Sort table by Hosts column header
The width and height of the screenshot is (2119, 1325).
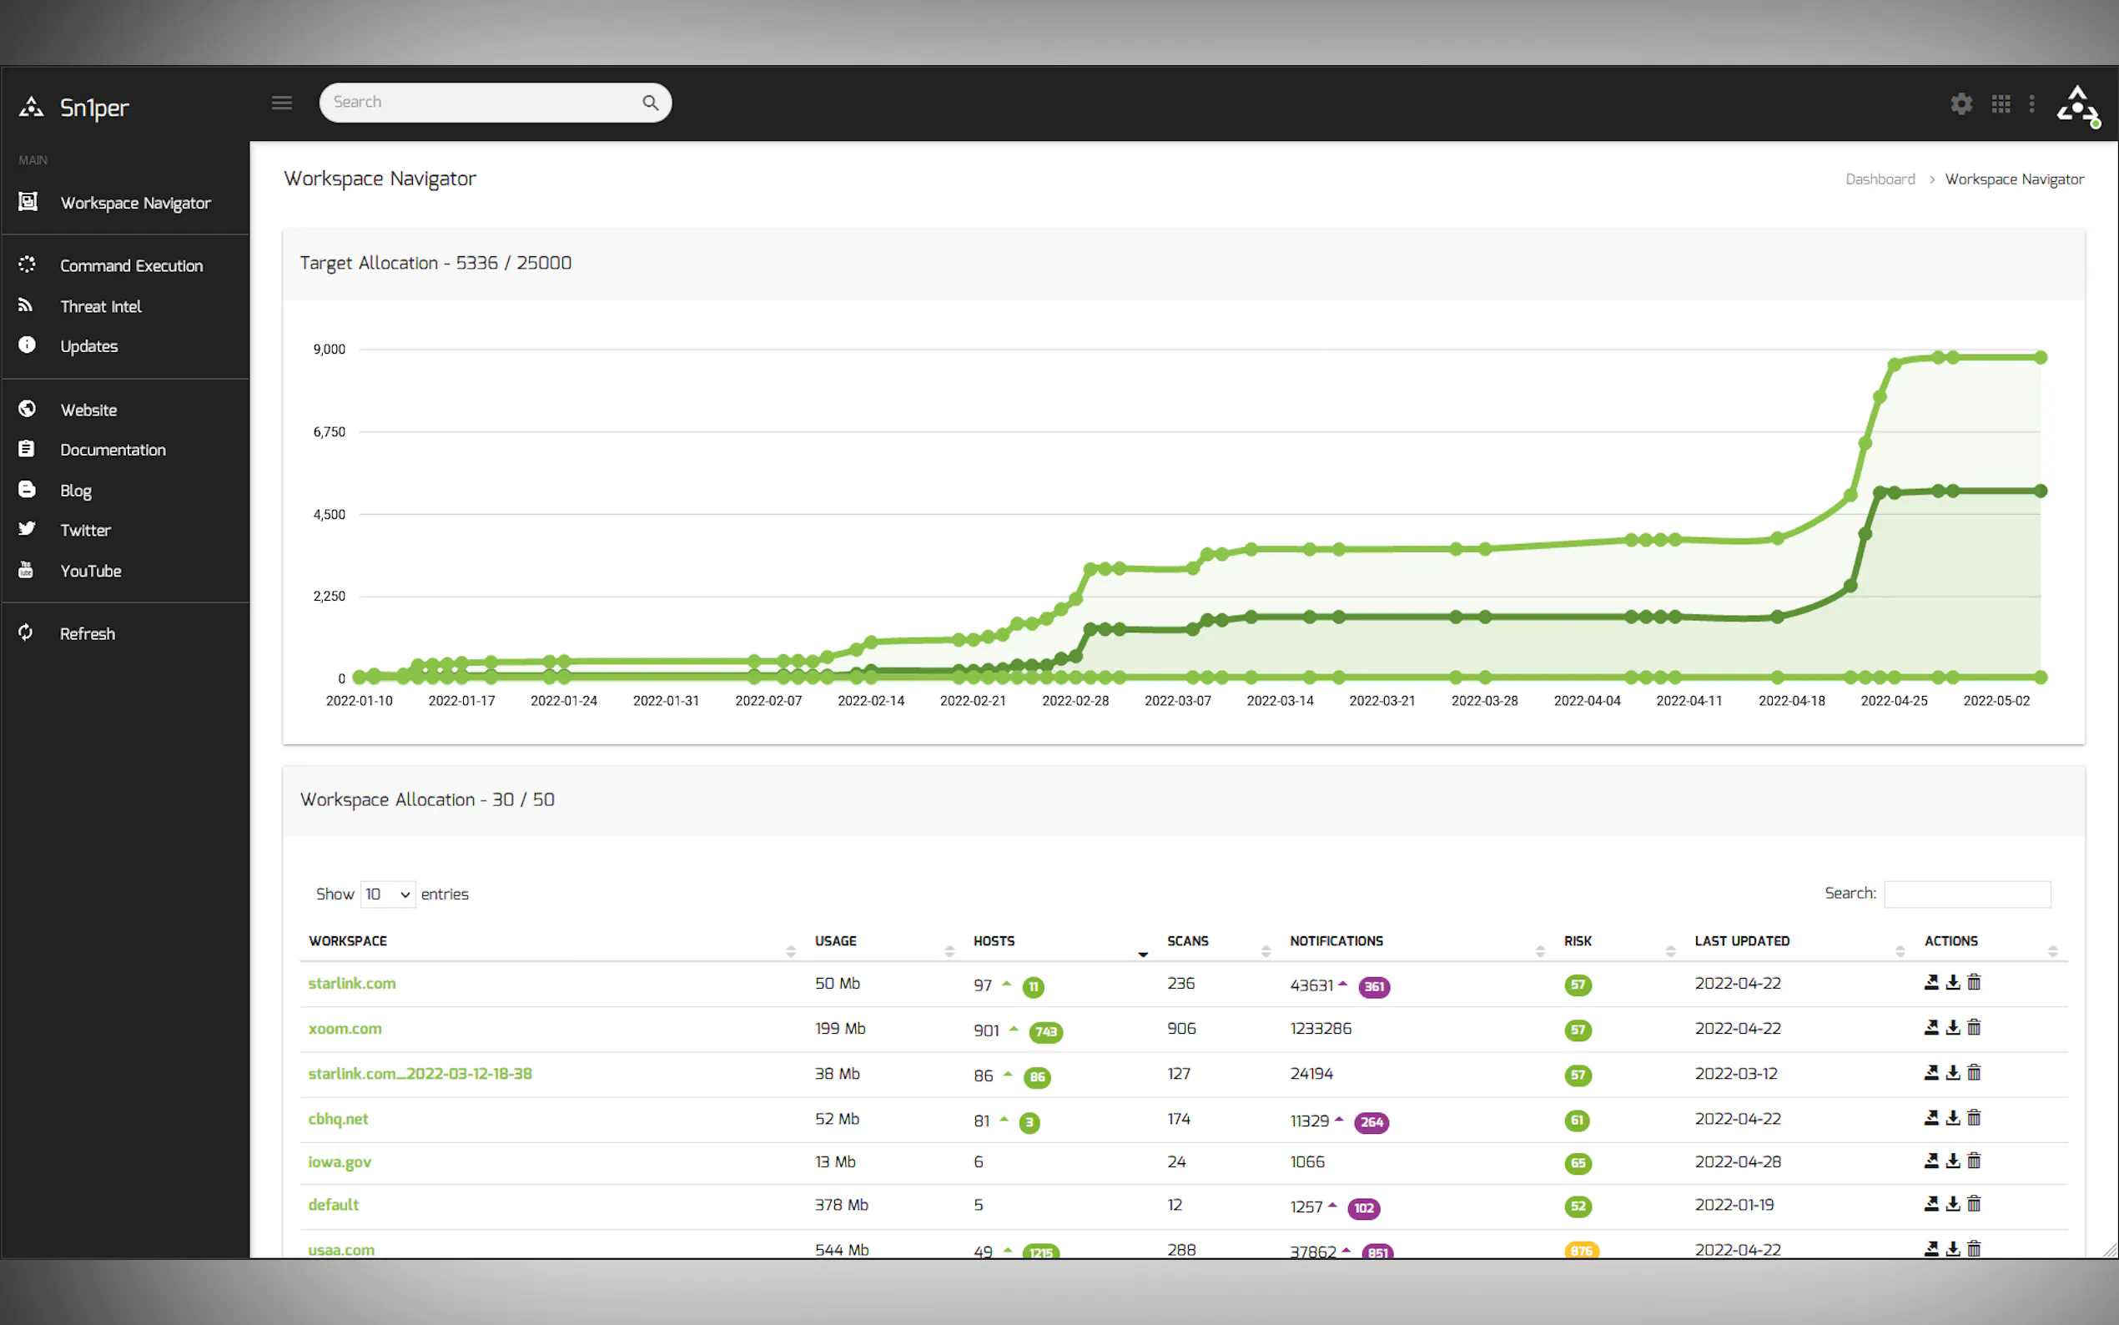pyautogui.click(x=994, y=941)
